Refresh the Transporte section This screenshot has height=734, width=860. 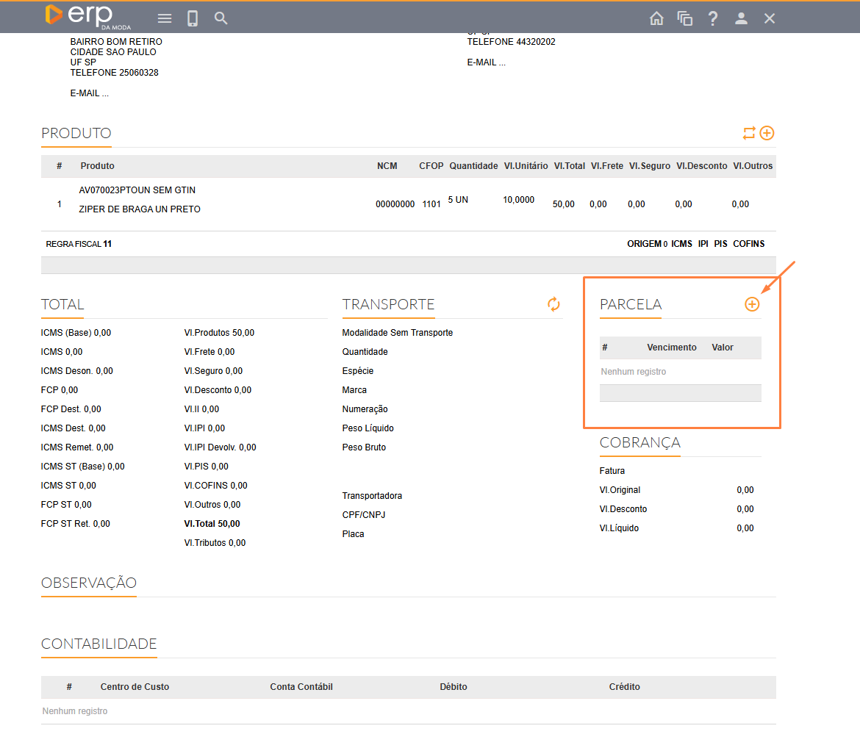553,304
